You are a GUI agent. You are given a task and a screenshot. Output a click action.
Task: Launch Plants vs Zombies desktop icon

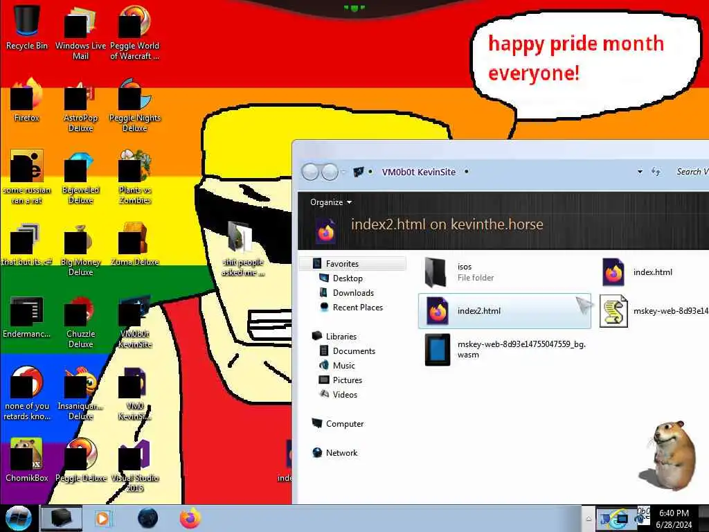pyautogui.click(x=135, y=177)
